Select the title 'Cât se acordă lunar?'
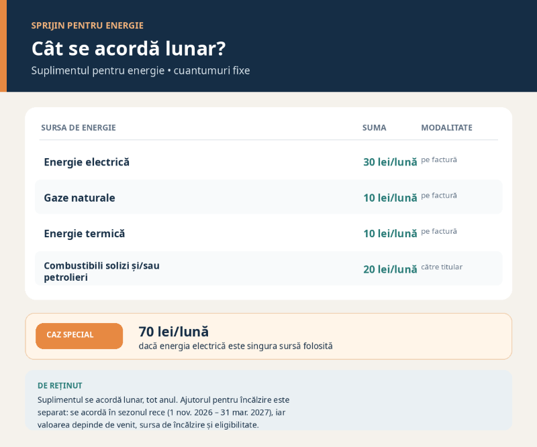The image size is (537, 447). click(x=128, y=48)
